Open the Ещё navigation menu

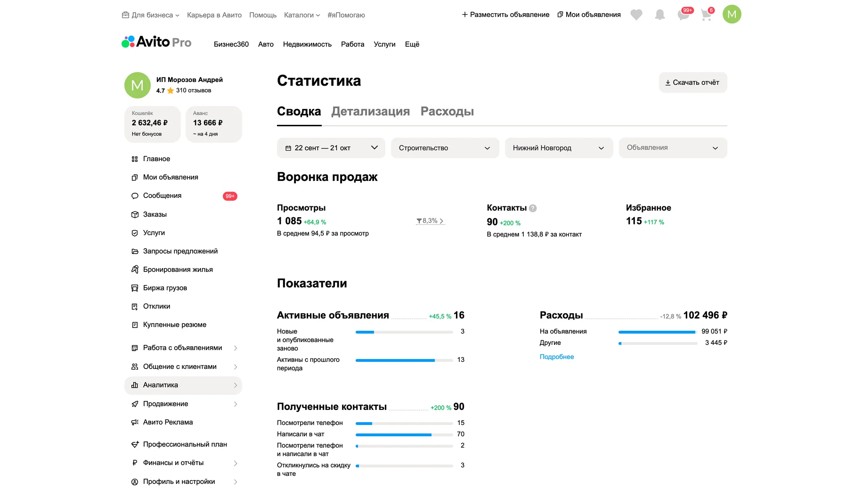pos(412,44)
